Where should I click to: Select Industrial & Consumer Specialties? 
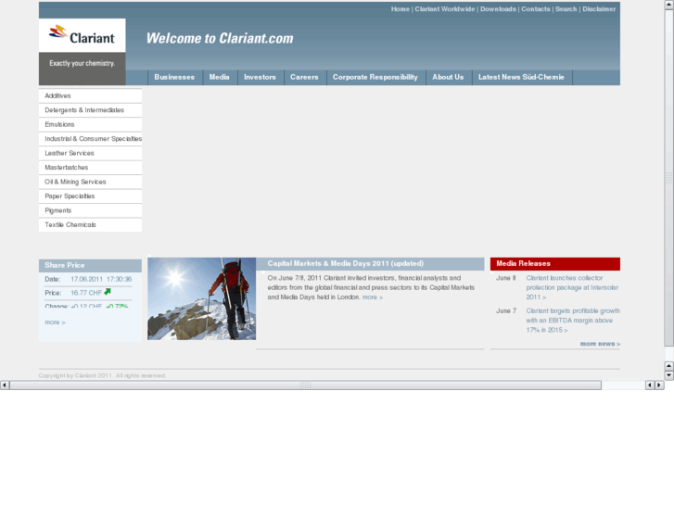click(90, 139)
